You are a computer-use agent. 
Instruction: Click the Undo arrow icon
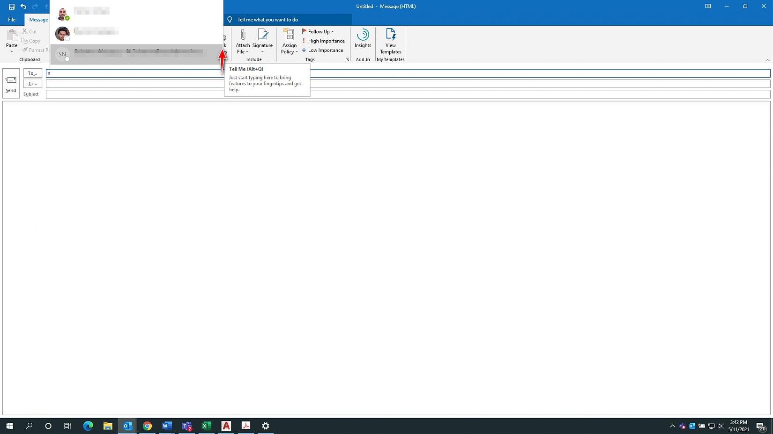[23, 7]
